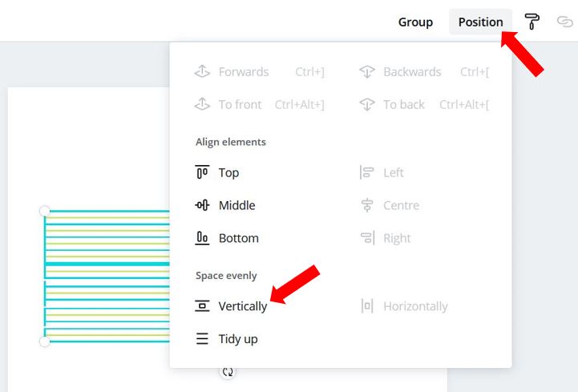Select Top alignment option

(x=228, y=172)
